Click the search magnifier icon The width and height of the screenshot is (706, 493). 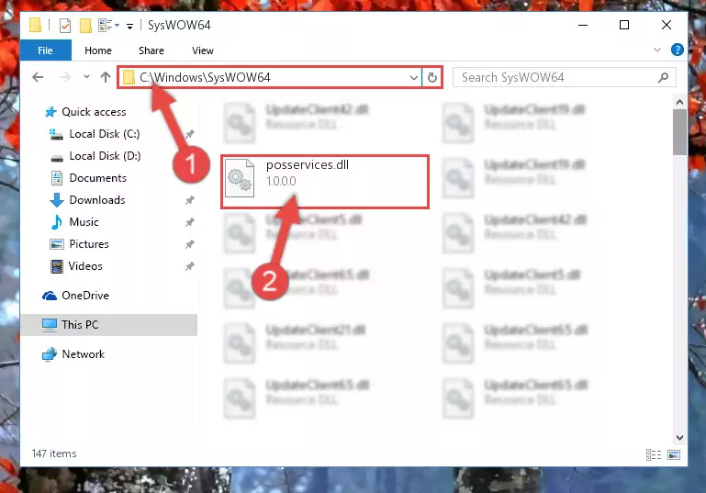tap(663, 77)
